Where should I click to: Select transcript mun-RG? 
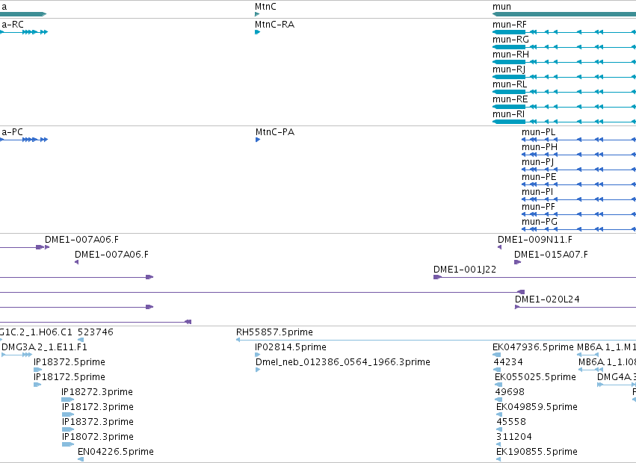coord(564,47)
